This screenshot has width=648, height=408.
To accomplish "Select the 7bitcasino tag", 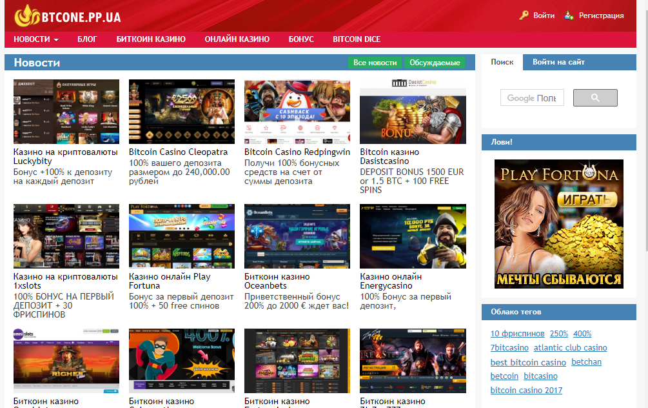I will click(509, 347).
